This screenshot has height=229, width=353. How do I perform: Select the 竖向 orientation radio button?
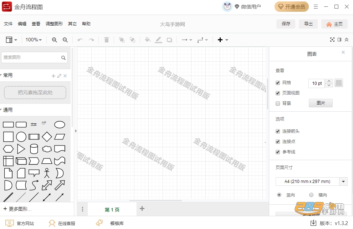(x=279, y=195)
